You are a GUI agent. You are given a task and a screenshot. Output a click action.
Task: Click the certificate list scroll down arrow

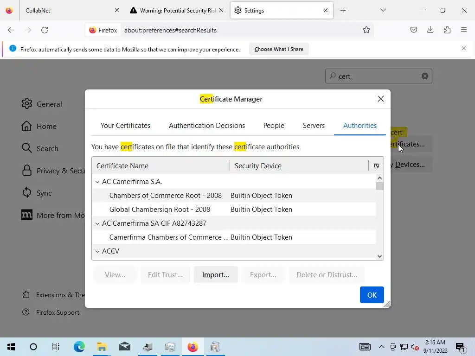pyautogui.click(x=379, y=256)
